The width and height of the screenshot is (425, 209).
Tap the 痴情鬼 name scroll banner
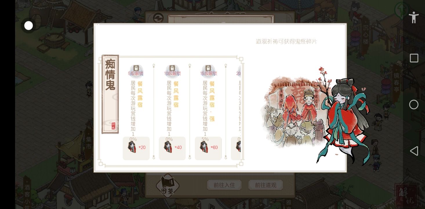pos(110,94)
